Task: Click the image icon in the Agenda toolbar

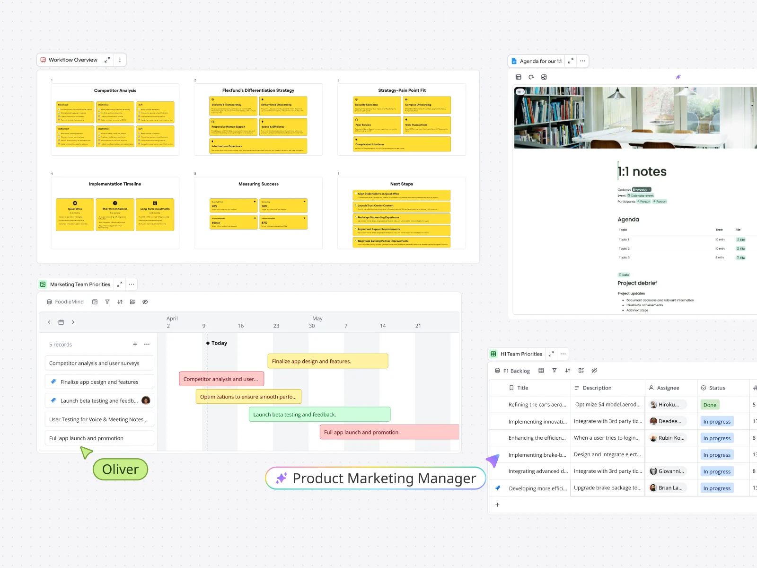Action: 544,77
